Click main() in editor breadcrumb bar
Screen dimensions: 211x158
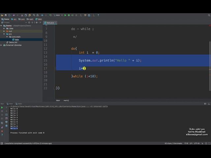(x=66, y=100)
